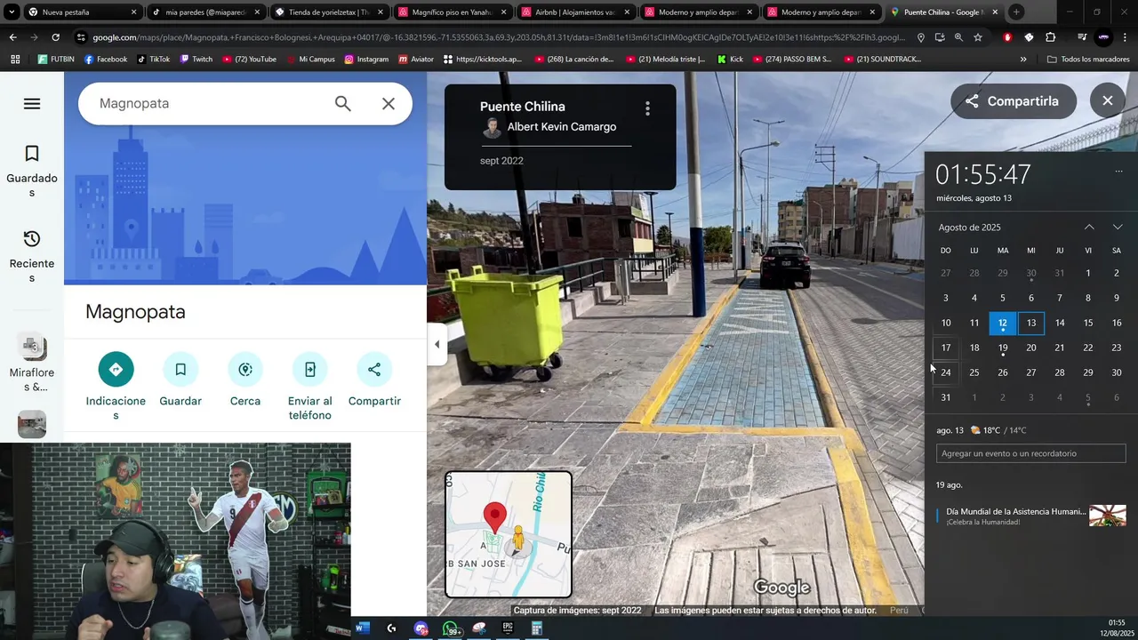
Task: Open the FUTBIN bookmark
Action: [56, 60]
